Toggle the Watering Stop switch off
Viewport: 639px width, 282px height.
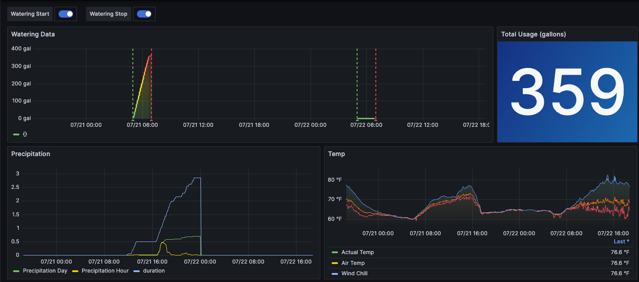tap(144, 14)
